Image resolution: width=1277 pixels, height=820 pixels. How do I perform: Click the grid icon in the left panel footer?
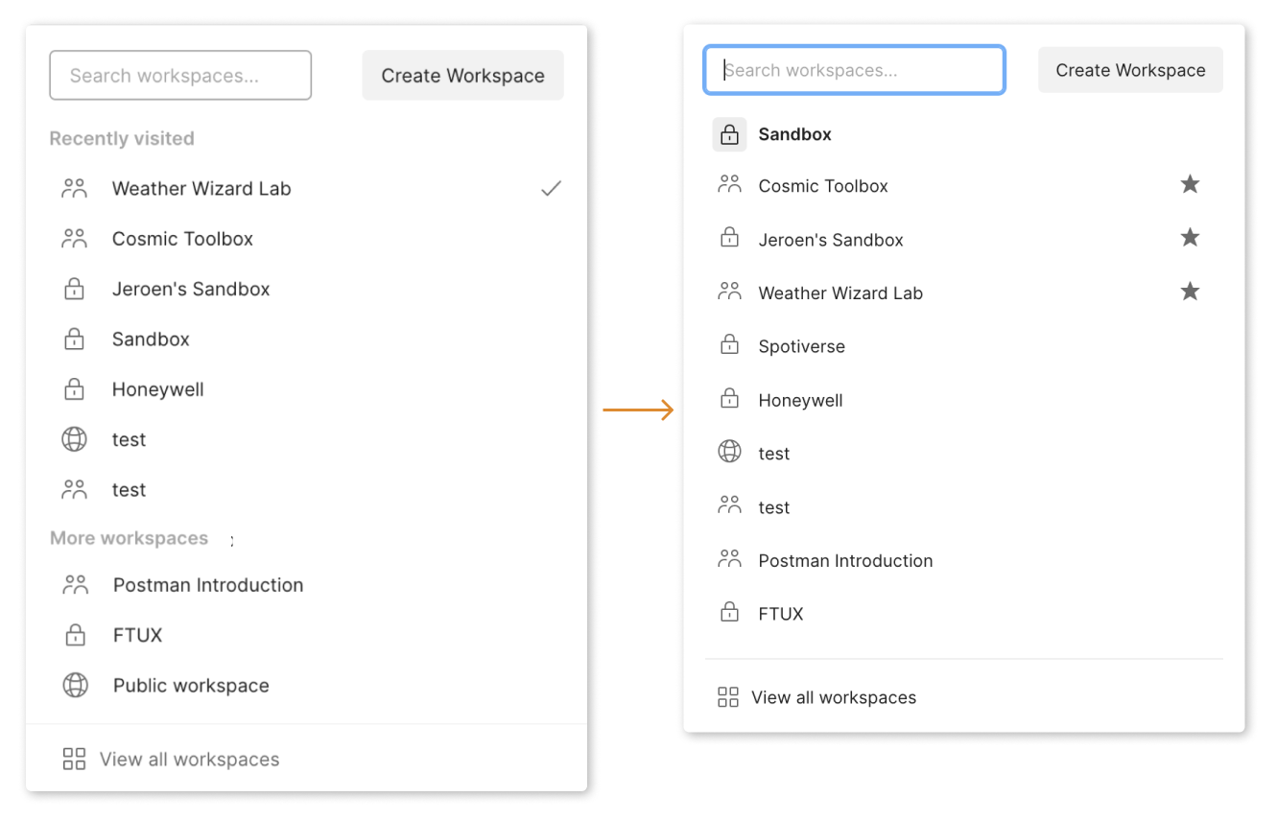(x=74, y=760)
